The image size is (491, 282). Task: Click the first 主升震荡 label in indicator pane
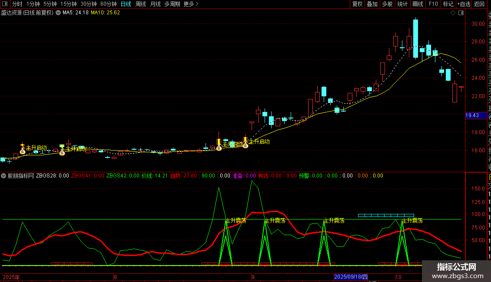(236, 220)
